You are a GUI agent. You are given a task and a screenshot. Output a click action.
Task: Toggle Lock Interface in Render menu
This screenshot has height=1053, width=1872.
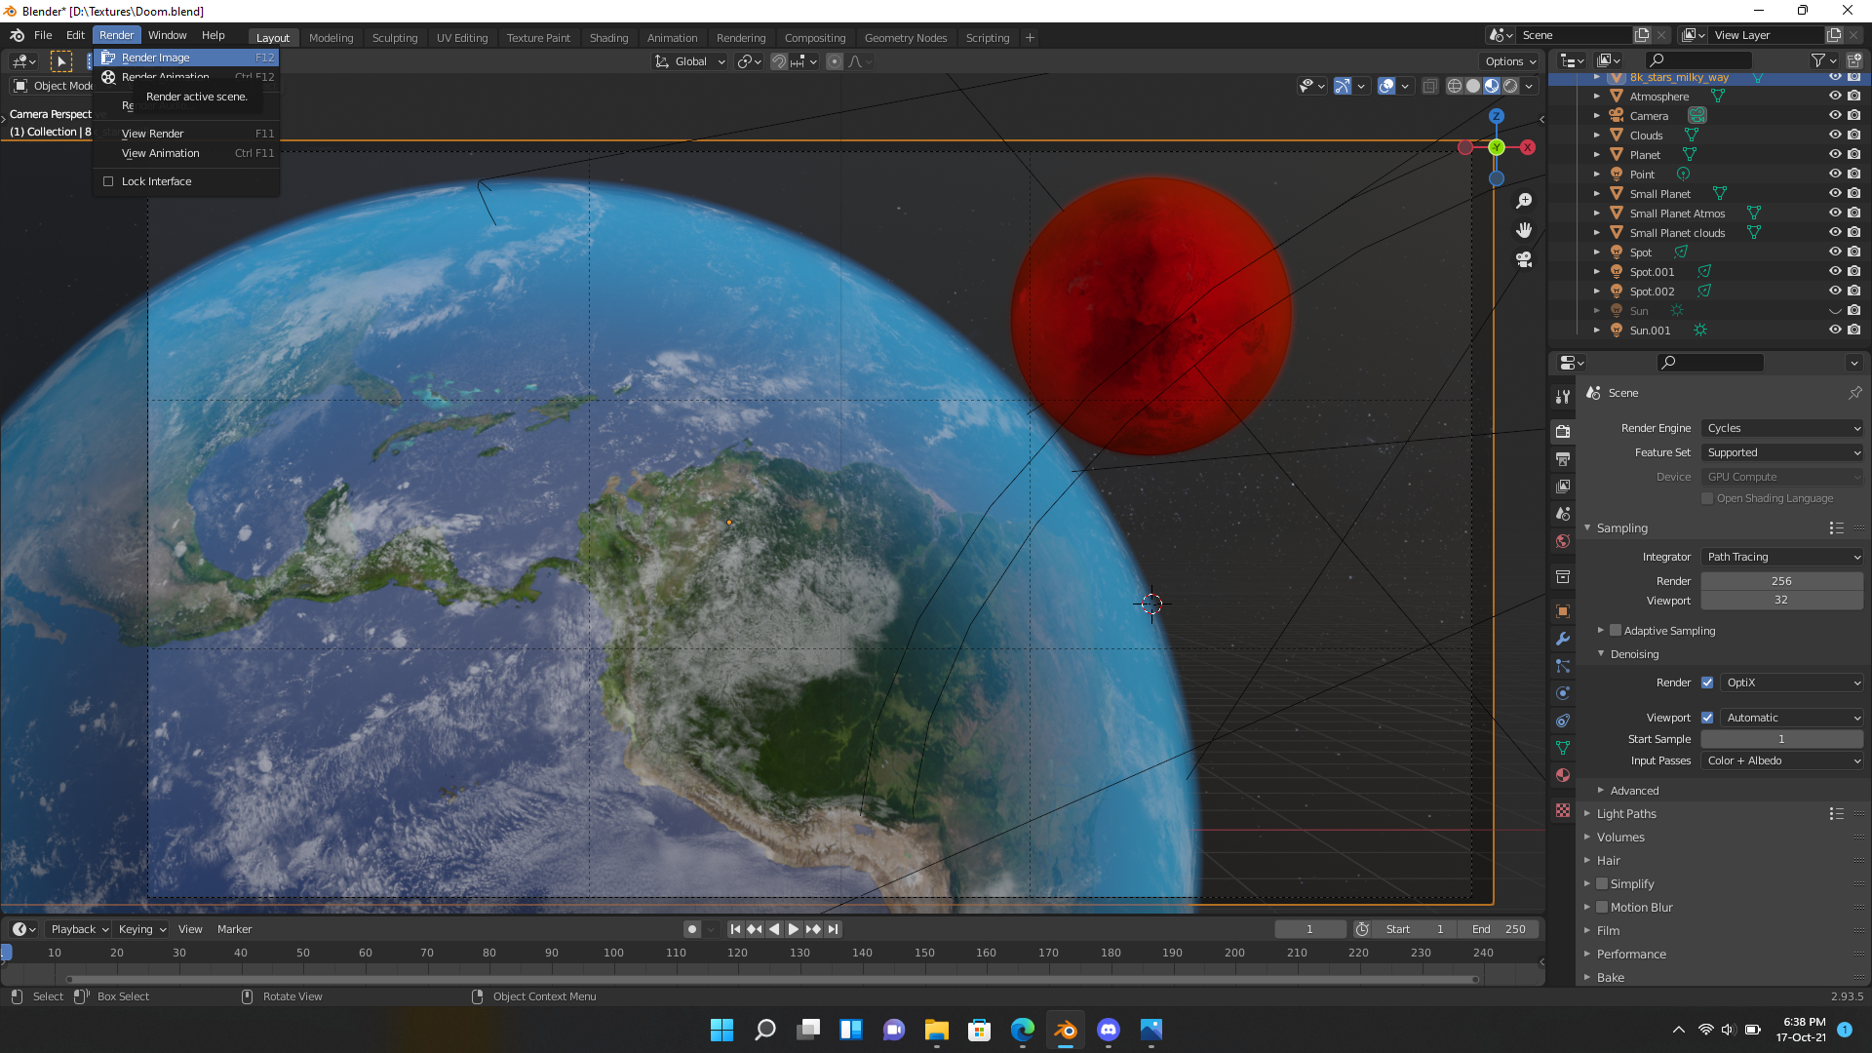tap(155, 181)
